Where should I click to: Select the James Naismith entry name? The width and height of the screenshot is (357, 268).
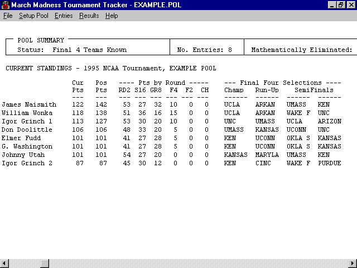(28, 104)
